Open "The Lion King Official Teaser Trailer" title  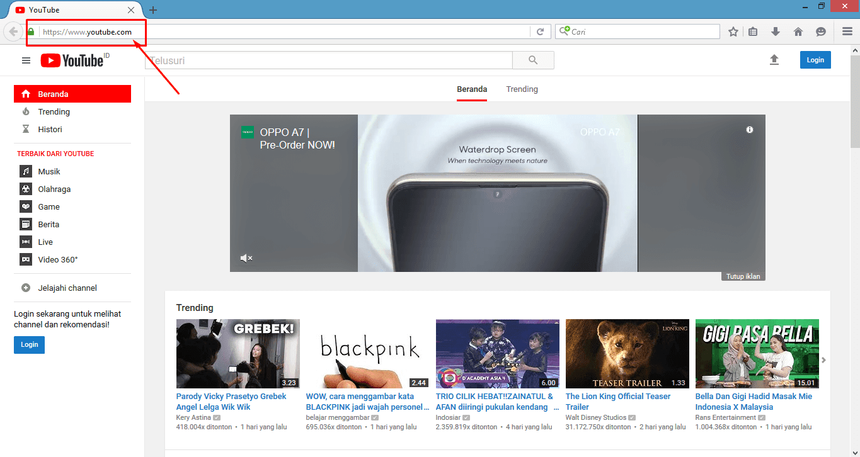click(618, 402)
